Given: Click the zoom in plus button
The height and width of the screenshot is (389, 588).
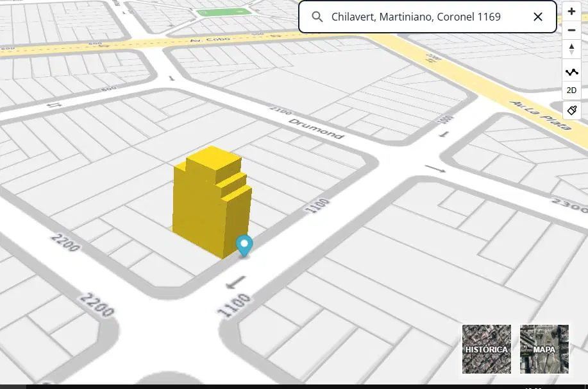Looking at the screenshot, I should (571, 12).
